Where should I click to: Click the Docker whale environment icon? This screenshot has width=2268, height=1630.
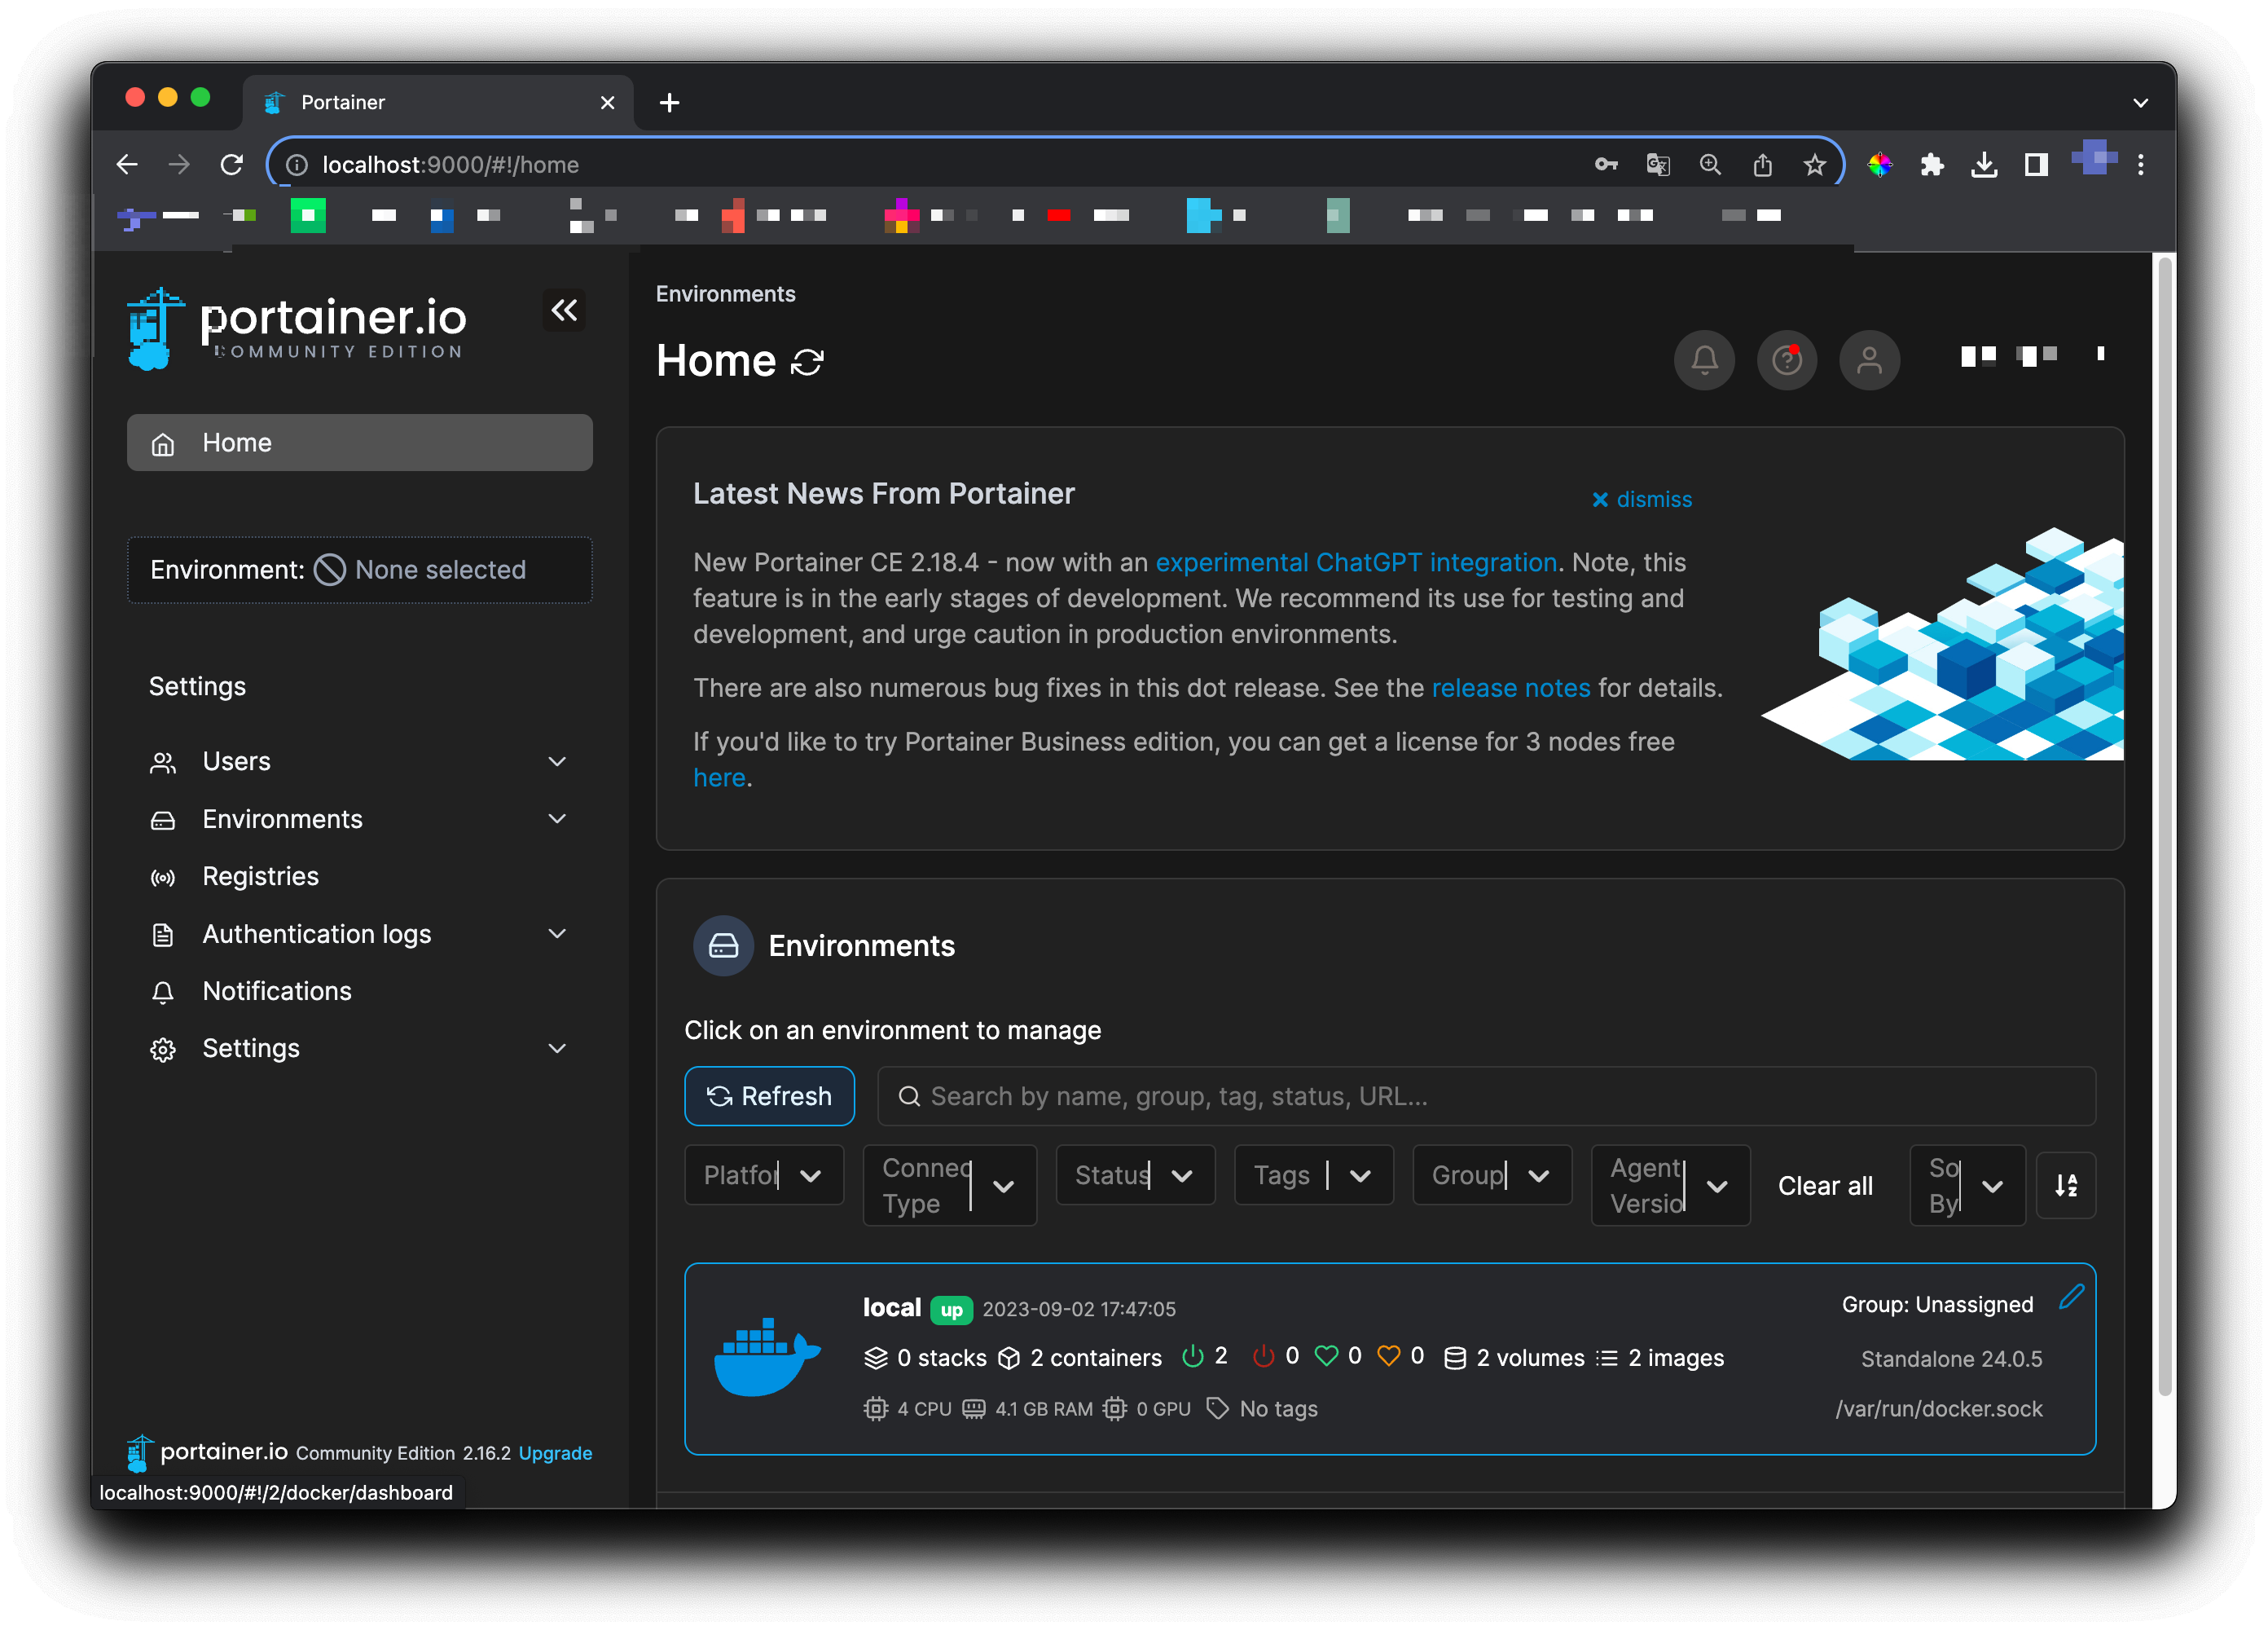tap(767, 1357)
